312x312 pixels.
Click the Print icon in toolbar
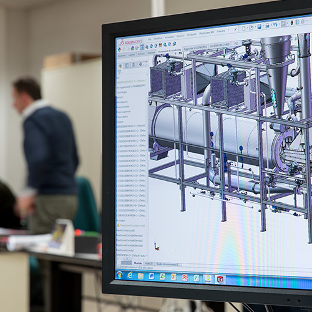(267, 26)
